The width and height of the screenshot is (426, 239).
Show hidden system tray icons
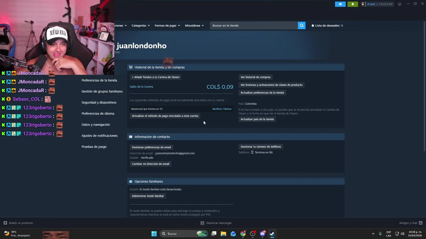[x=373, y=234]
